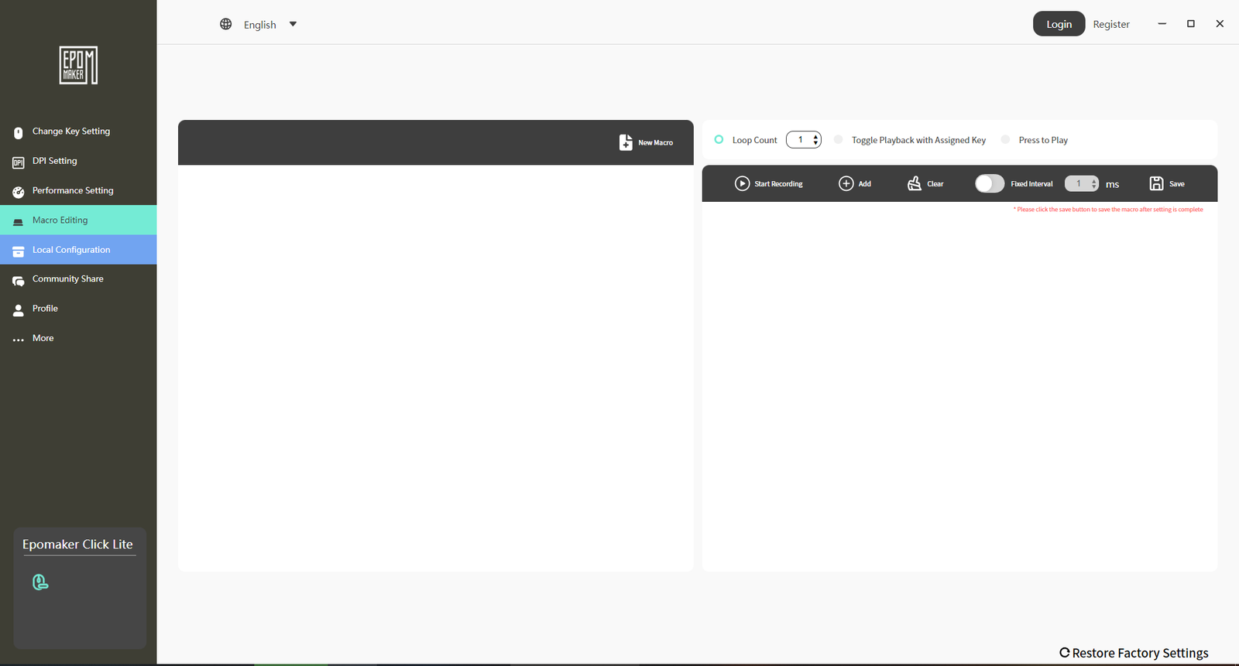Viewport: 1239px width, 666px height.
Task: Select Toggle Playback with Assigned Key option
Action: point(839,140)
